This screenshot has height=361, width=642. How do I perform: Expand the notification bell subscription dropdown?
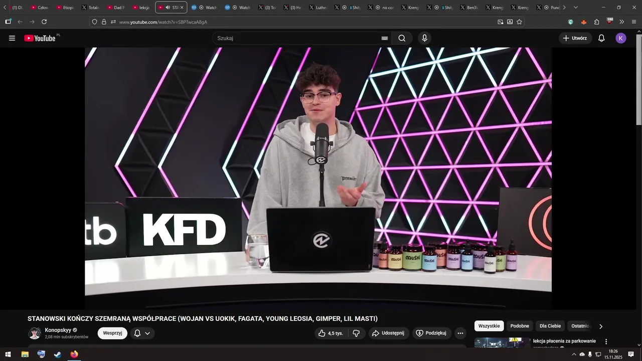coord(142,333)
